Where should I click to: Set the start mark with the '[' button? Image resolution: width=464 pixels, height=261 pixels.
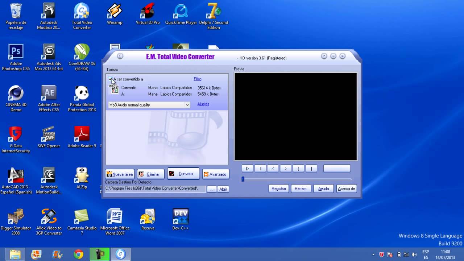(298, 169)
